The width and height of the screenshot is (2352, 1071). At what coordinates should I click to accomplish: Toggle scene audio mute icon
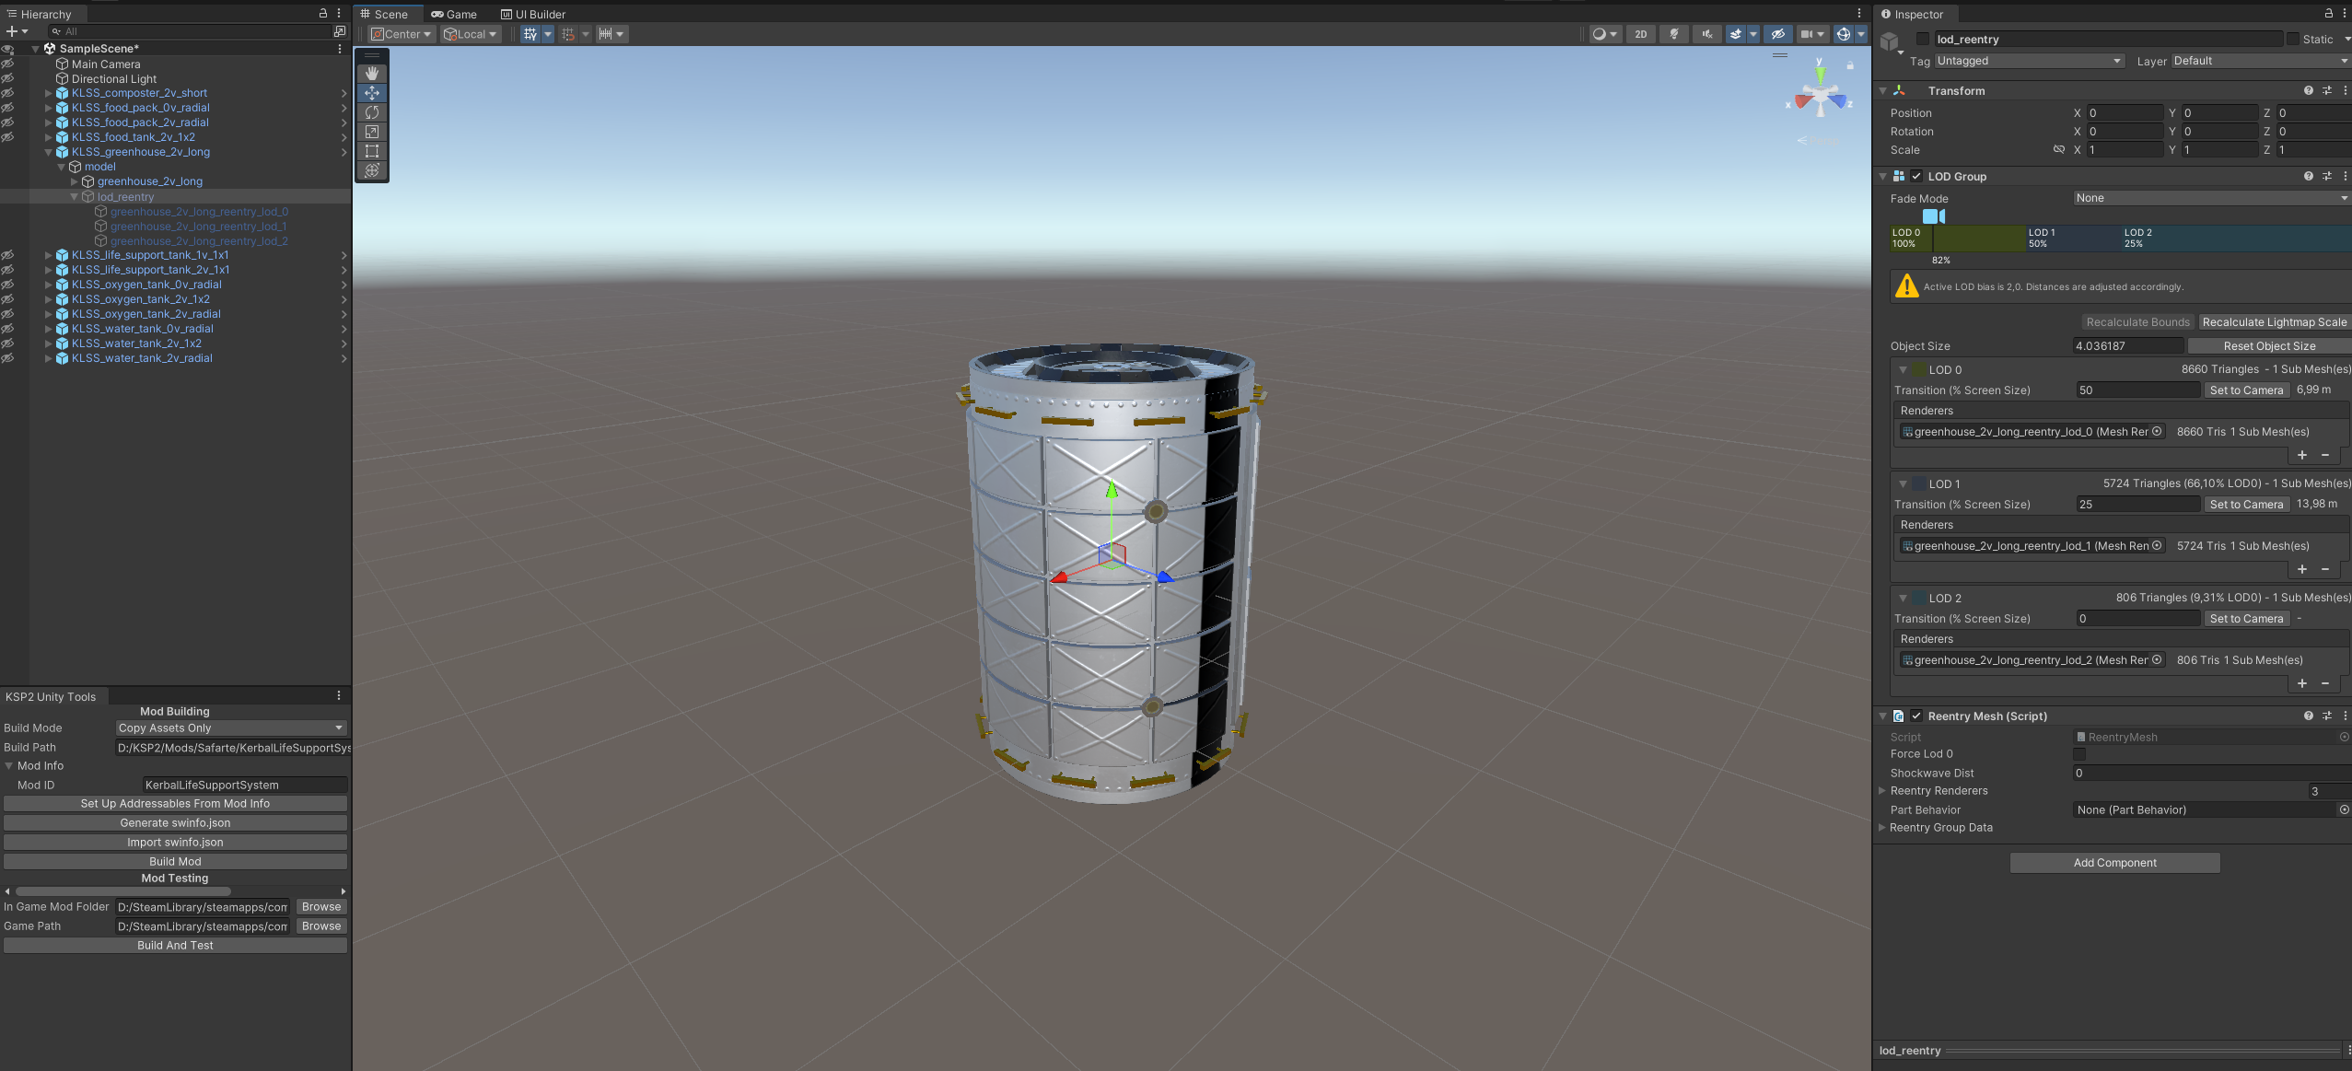pyautogui.click(x=1706, y=34)
